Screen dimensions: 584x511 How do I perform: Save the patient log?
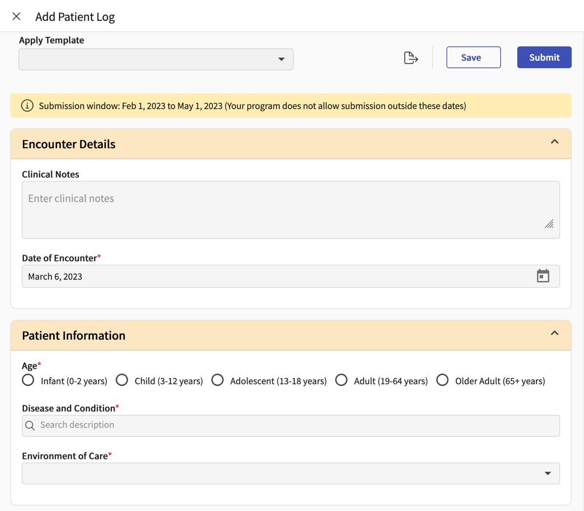(x=473, y=57)
